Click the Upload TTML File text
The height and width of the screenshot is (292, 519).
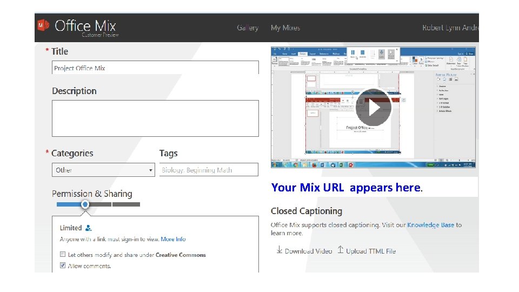click(371, 251)
